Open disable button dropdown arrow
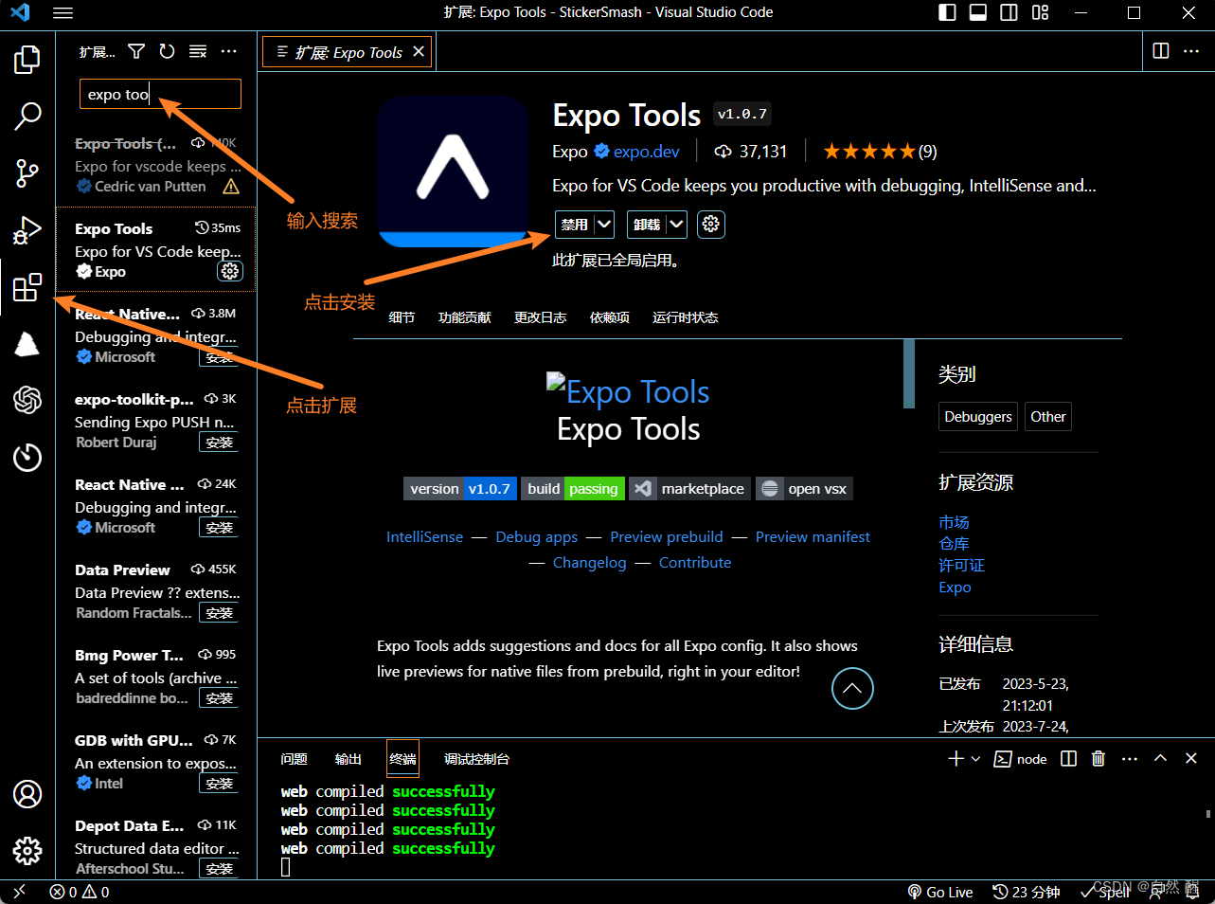This screenshot has width=1215, height=904. click(604, 225)
